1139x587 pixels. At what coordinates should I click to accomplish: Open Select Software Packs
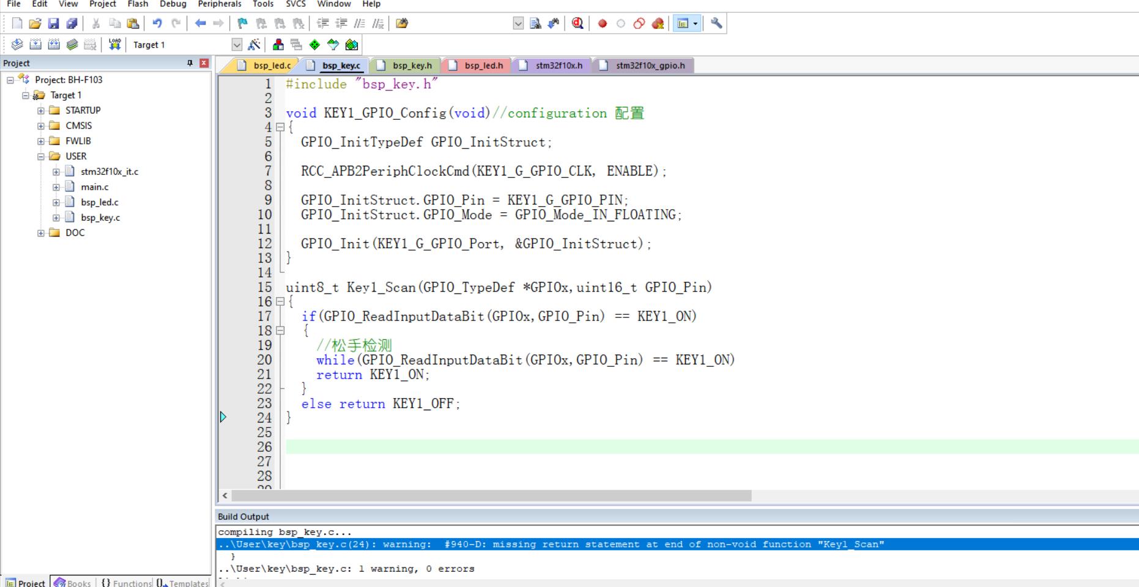point(333,45)
